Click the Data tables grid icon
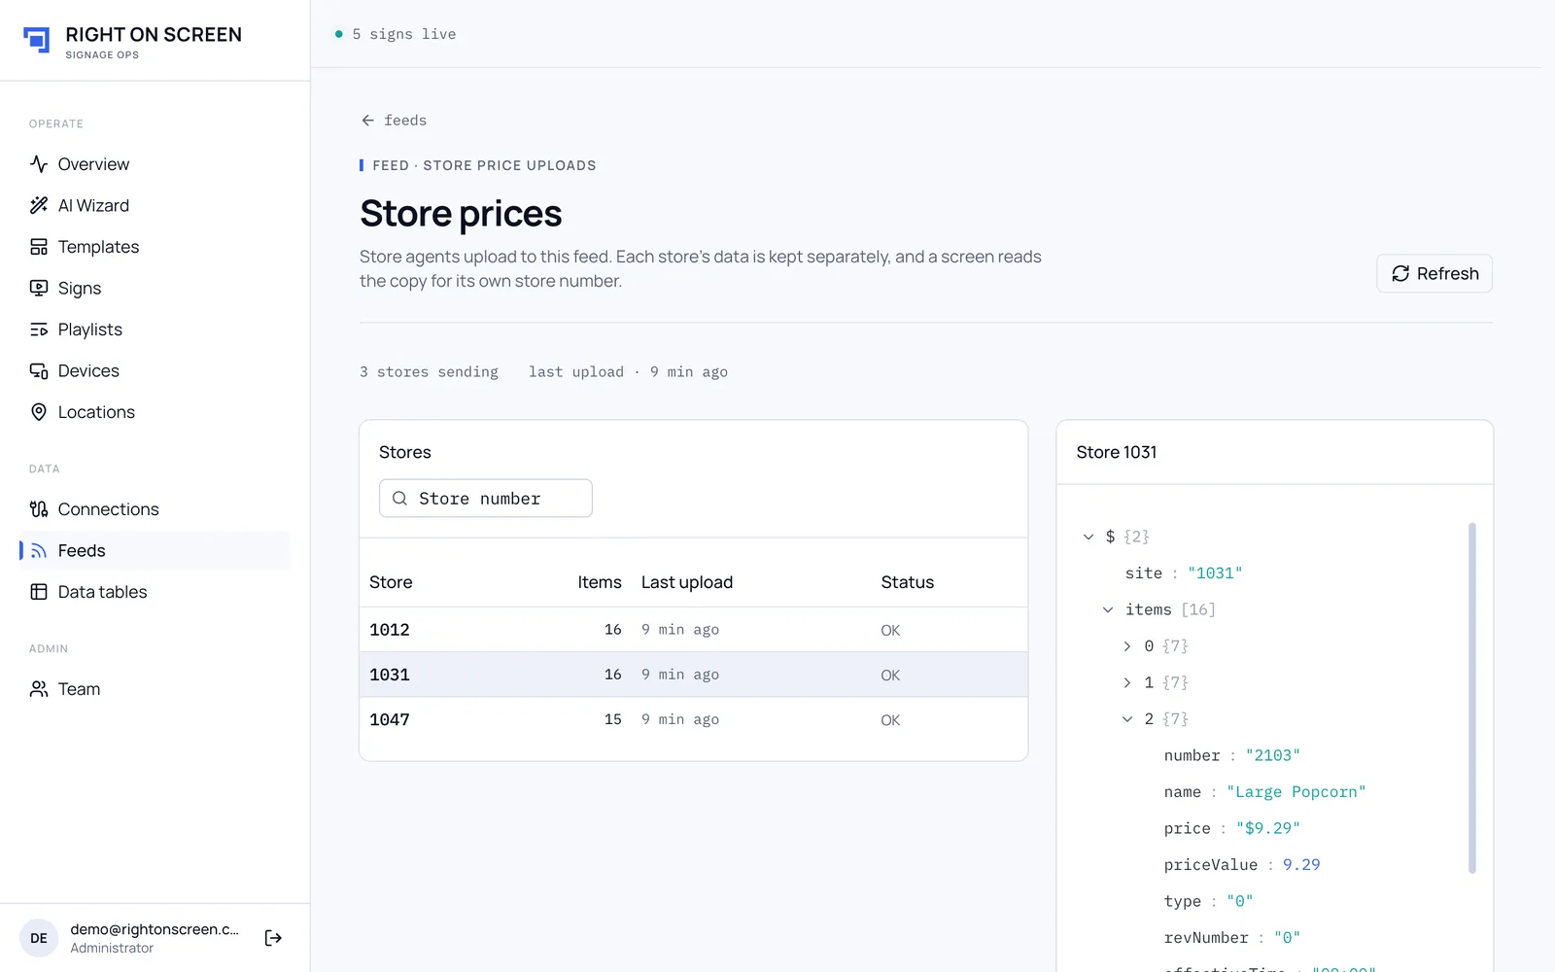The width and height of the screenshot is (1555, 972). click(39, 592)
